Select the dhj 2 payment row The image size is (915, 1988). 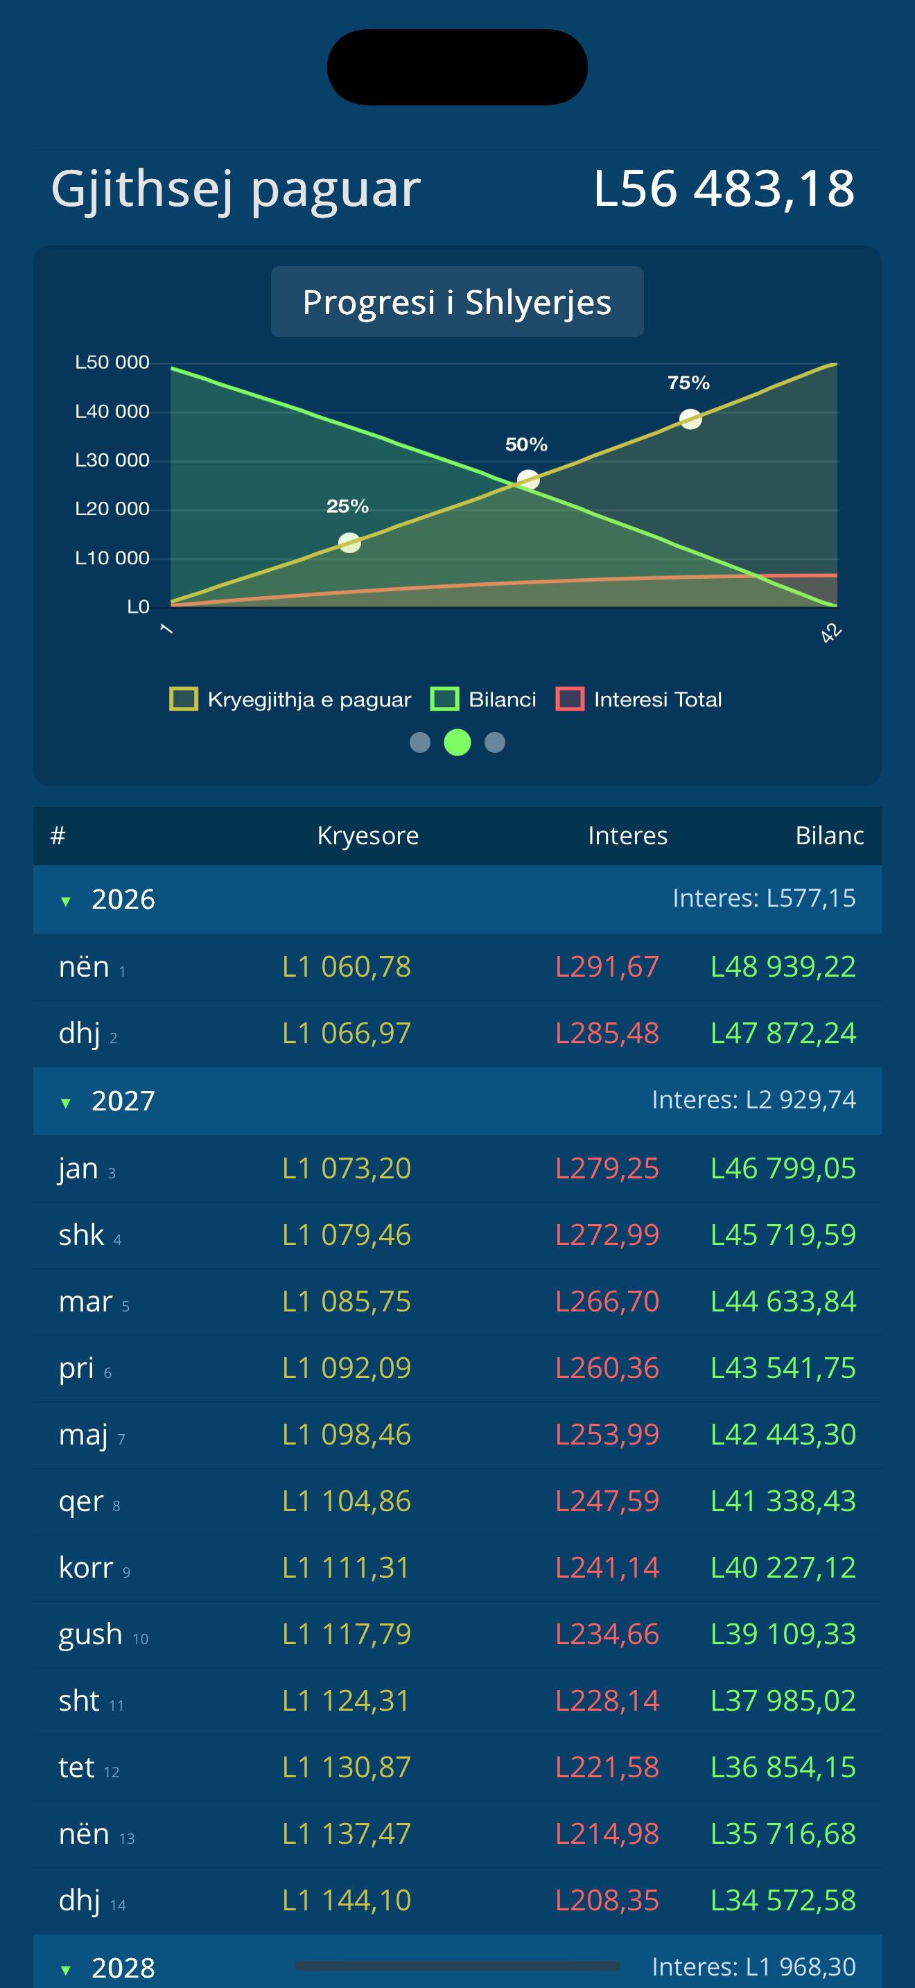(457, 1034)
